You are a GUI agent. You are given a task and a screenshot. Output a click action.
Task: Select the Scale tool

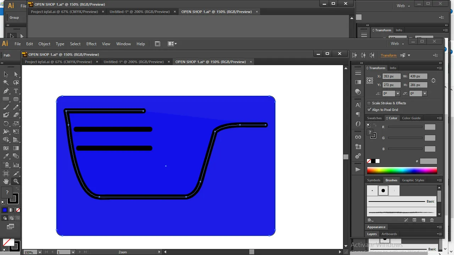(x=16, y=124)
